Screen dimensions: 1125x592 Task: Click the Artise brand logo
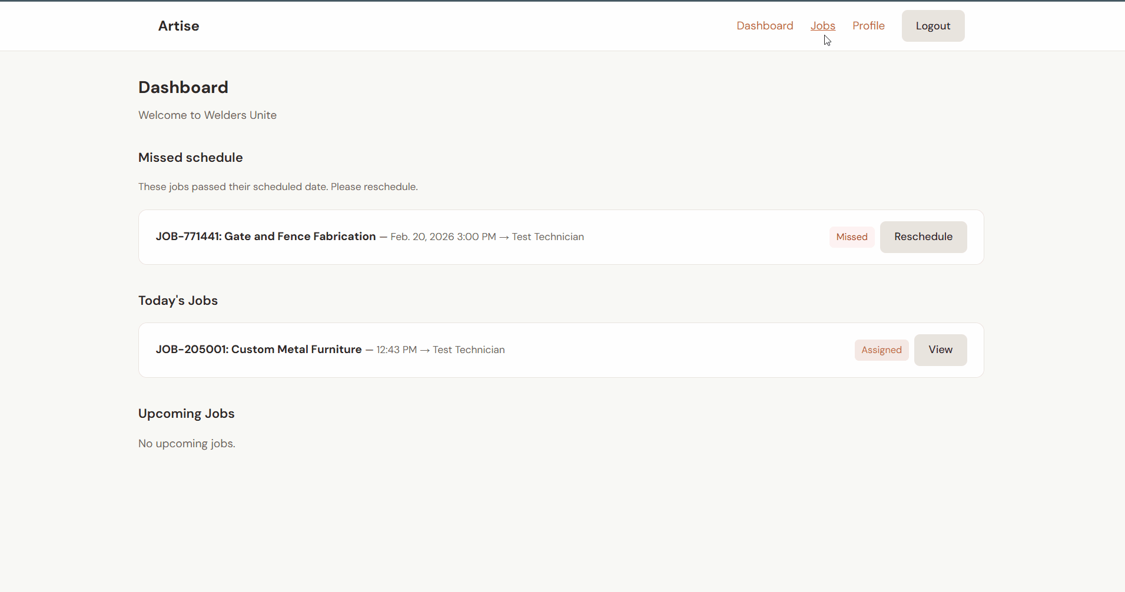[178, 26]
